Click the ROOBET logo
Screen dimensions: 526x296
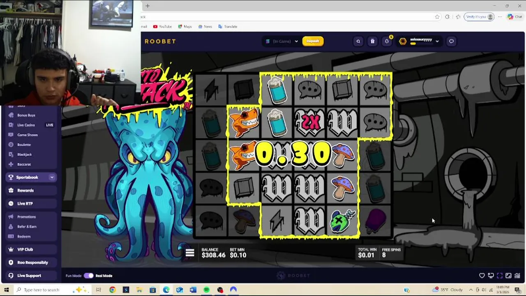[x=160, y=41]
